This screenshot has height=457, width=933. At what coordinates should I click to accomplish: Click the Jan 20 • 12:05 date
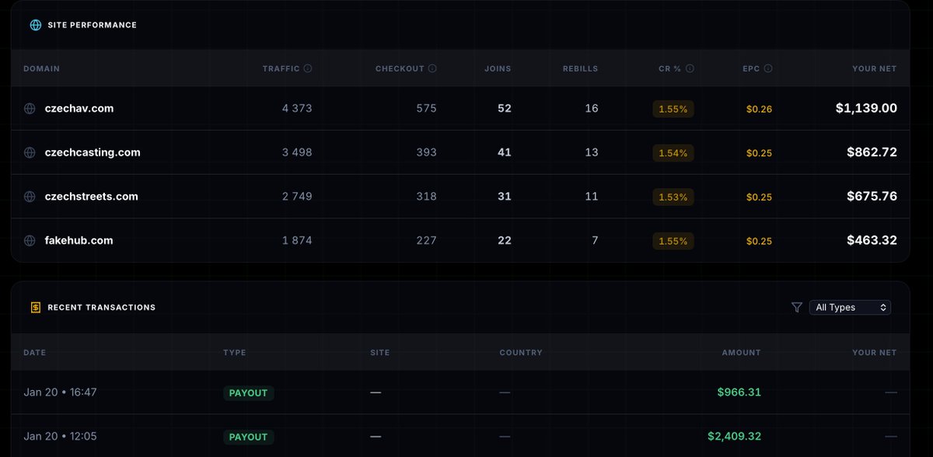point(60,437)
